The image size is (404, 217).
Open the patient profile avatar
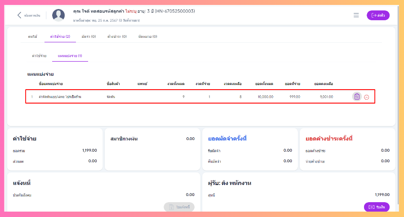click(x=58, y=15)
